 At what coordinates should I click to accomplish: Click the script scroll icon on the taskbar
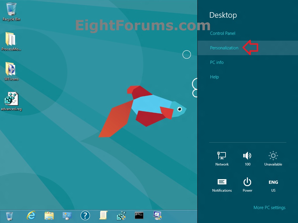104,215
